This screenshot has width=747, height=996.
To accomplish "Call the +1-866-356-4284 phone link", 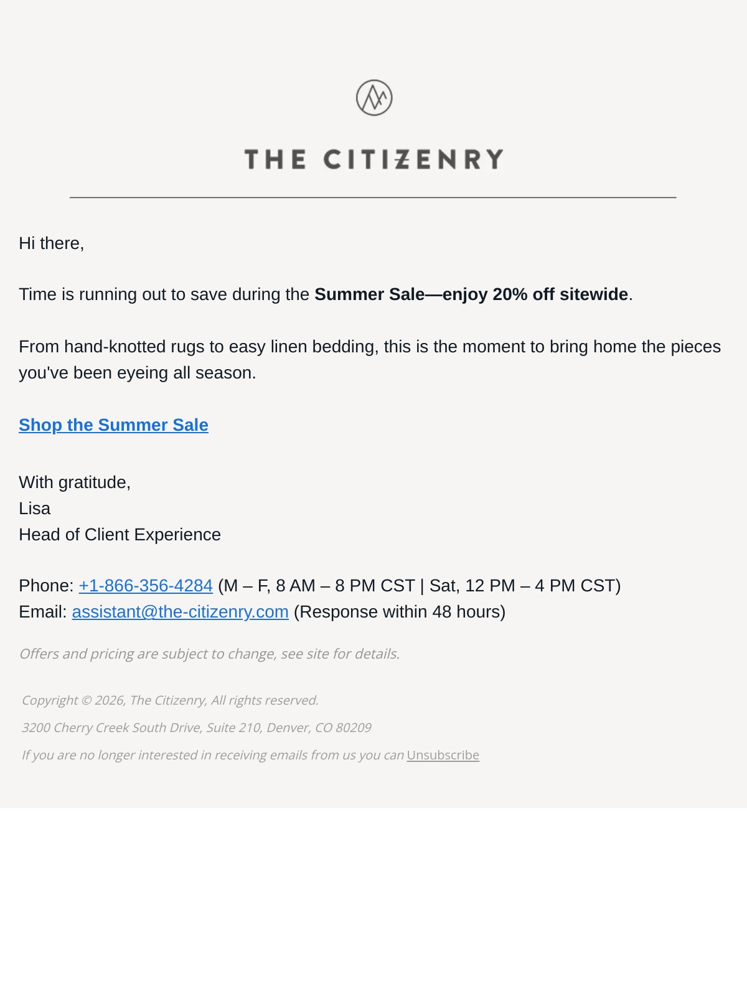I will [x=146, y=586].
